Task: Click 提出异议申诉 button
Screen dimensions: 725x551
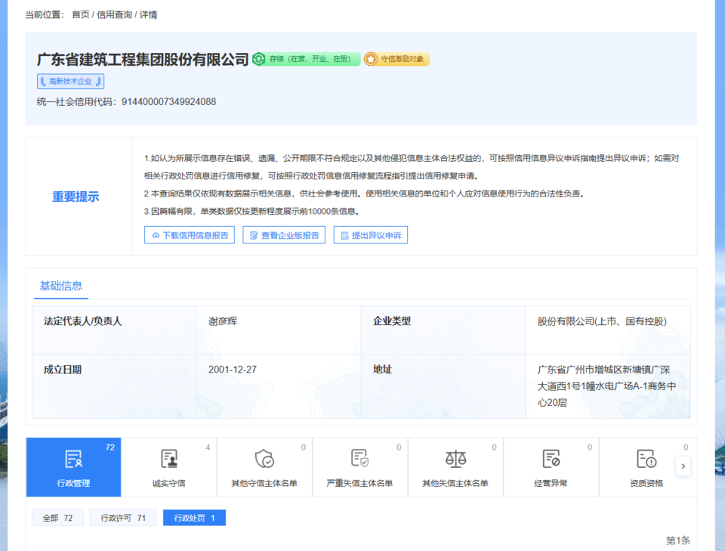Action: pyautogui.click(x=370, y=235)
